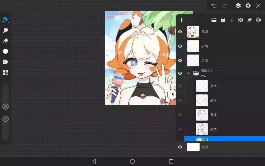Select the 图层组1 group name
This screenshot has width=265, height=166.
pyautogui.click(x=206, y=71)
